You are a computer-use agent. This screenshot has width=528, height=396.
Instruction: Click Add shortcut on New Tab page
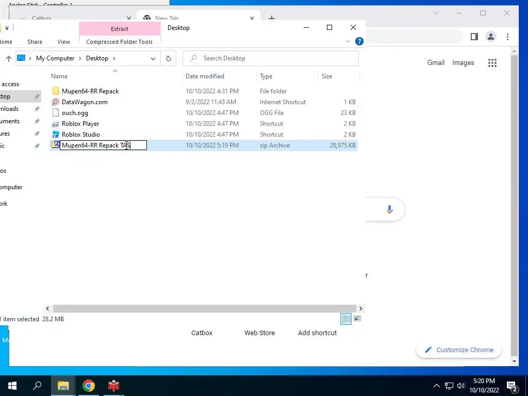tap(317, 333)
